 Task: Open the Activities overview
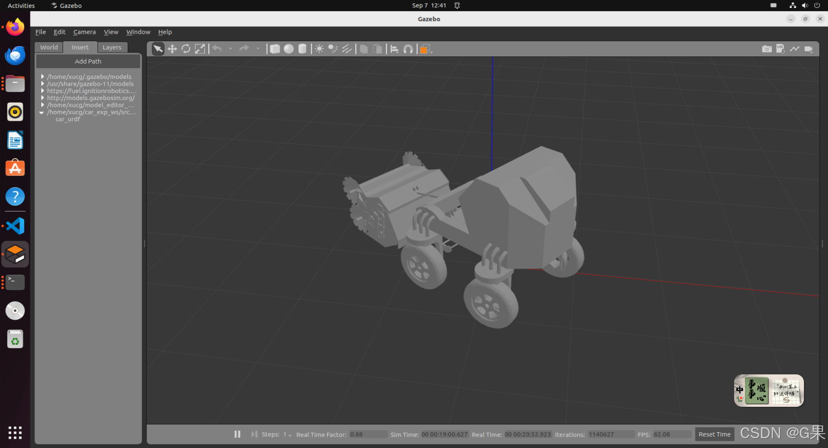[21, 5]
